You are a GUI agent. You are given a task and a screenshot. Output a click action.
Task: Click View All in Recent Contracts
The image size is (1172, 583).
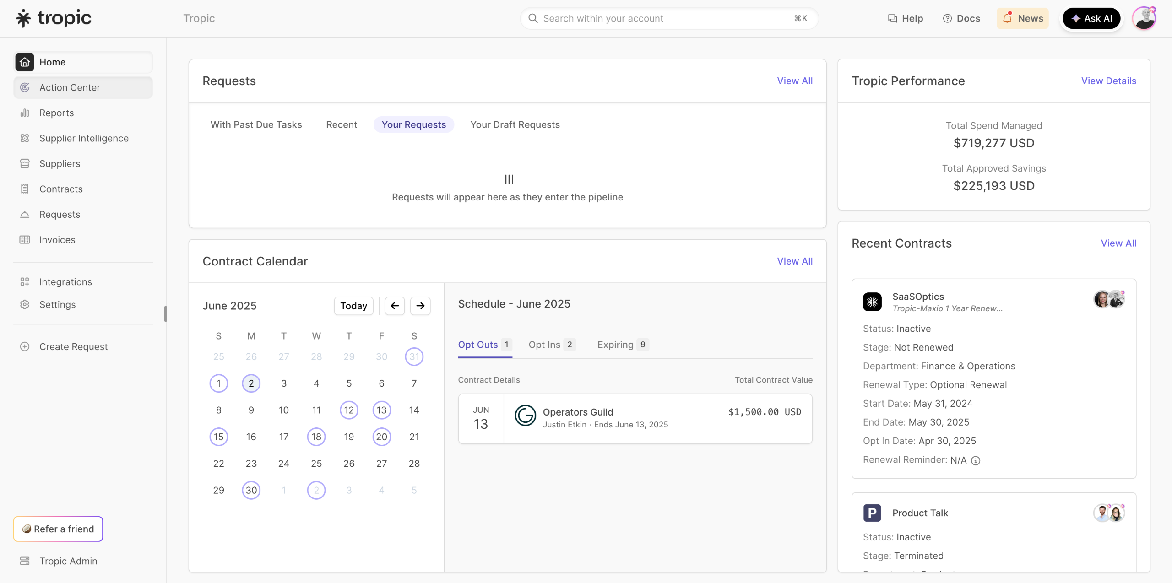click(1118, 243)
